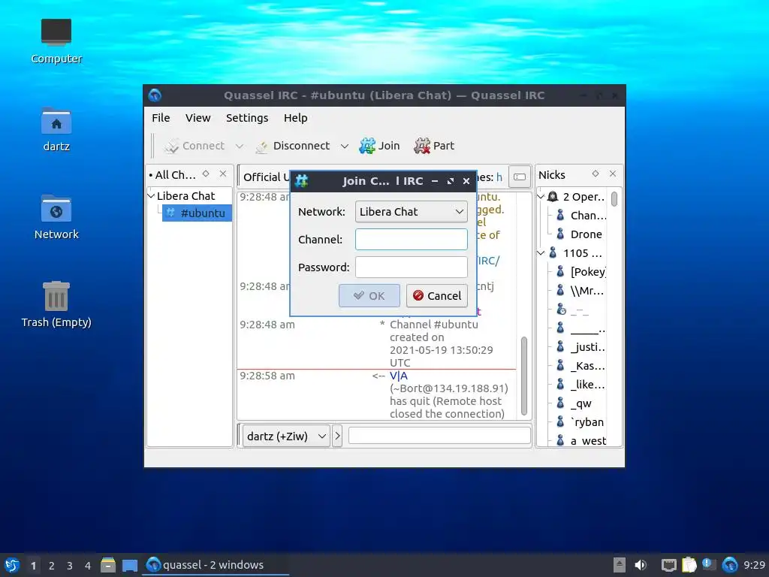Image resolution: width=769 pixels, height=577 pixels.
Task: Open the Help menu
Action: 295,118
